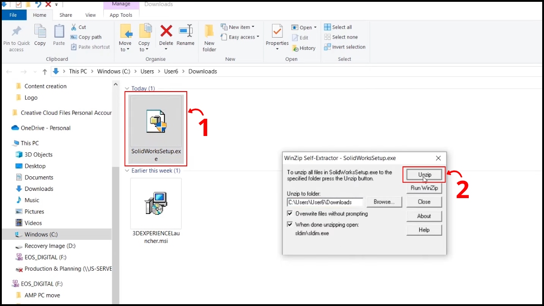Click This PC in address breadcrumb

click(78, 71)
